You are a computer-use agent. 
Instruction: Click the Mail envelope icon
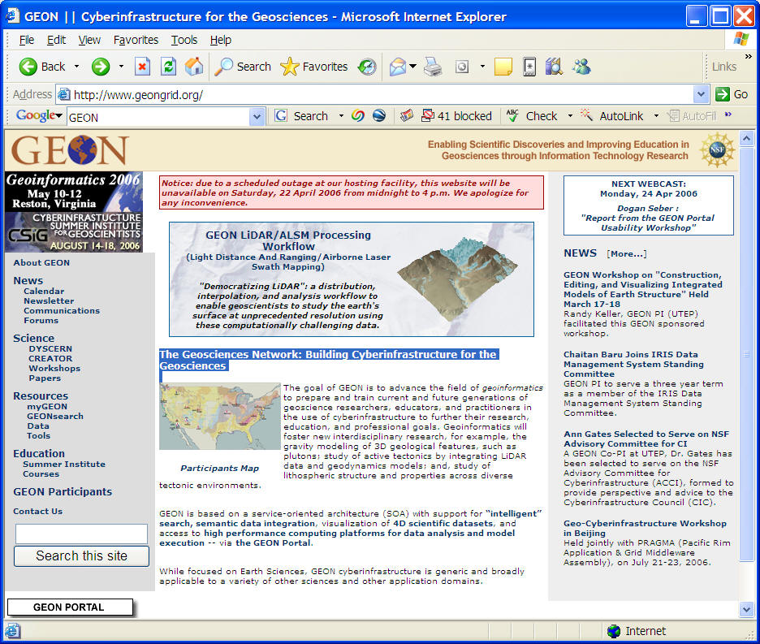click(x=398, y=67)
